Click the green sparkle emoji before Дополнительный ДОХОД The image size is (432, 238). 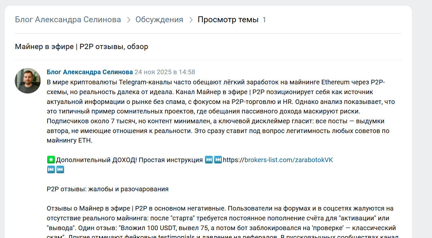coord(51,160)
